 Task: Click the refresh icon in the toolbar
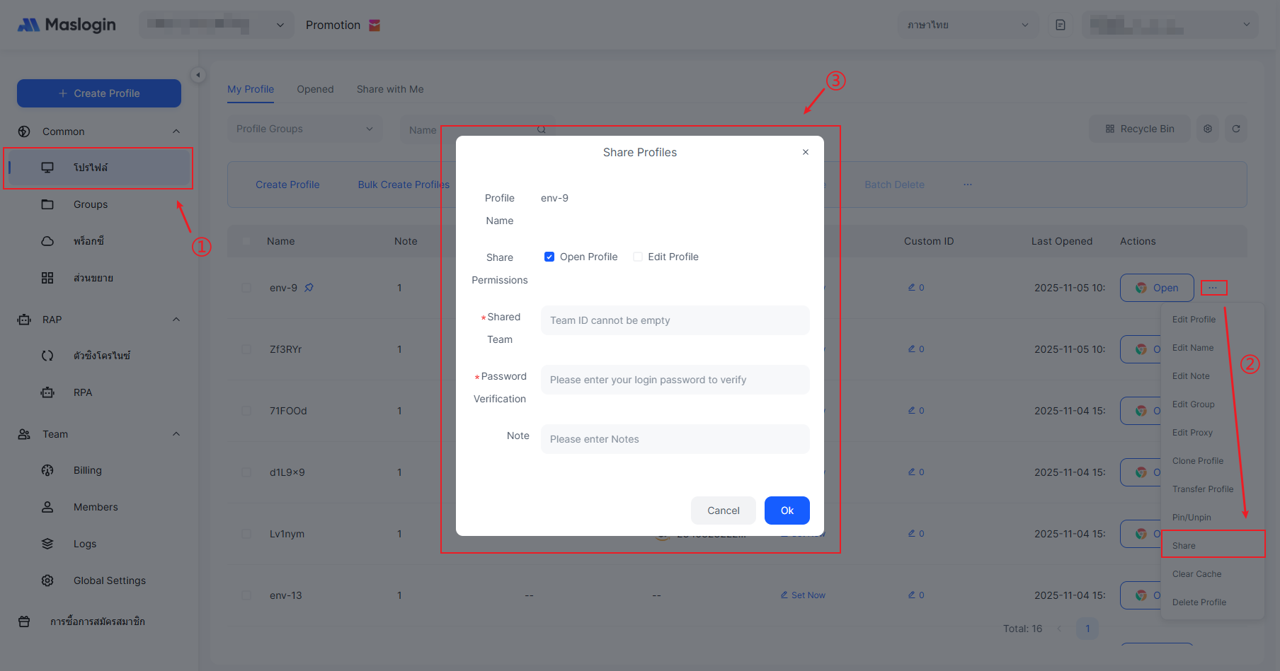pos(1235,129)
